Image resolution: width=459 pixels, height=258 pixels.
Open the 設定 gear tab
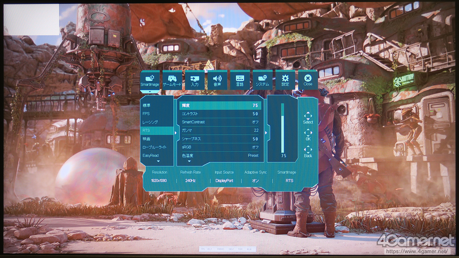[285, 80]
